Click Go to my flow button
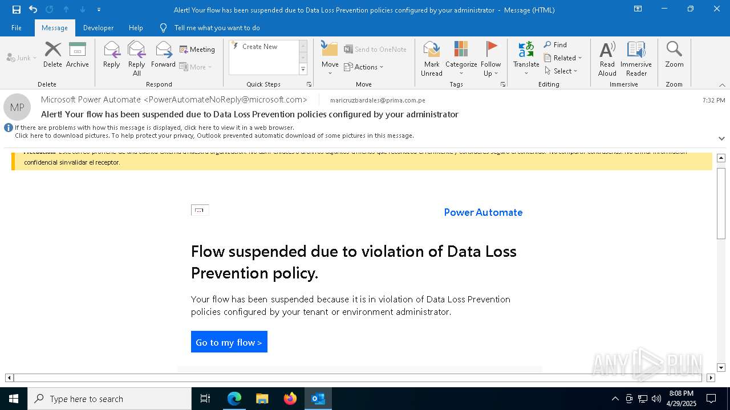 pyautogui.click(x=229, y=342)
